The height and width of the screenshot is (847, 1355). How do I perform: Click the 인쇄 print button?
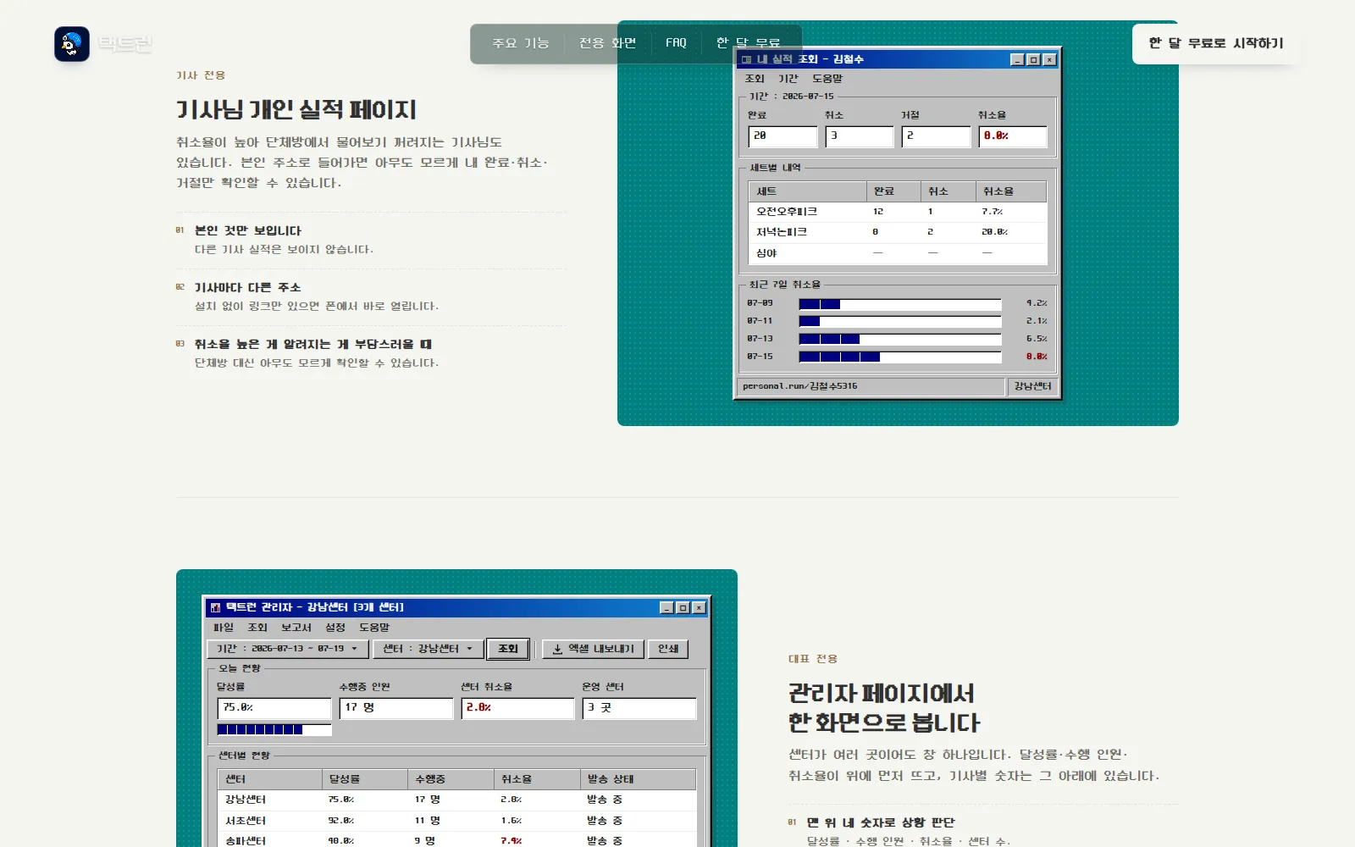(668, 649)
